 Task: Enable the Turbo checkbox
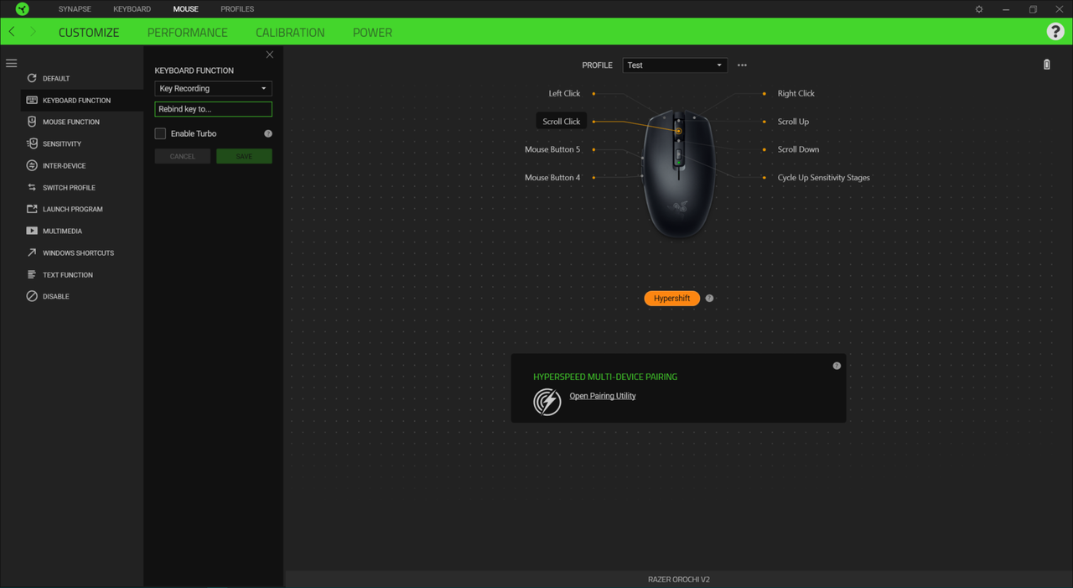click(160, 133)
